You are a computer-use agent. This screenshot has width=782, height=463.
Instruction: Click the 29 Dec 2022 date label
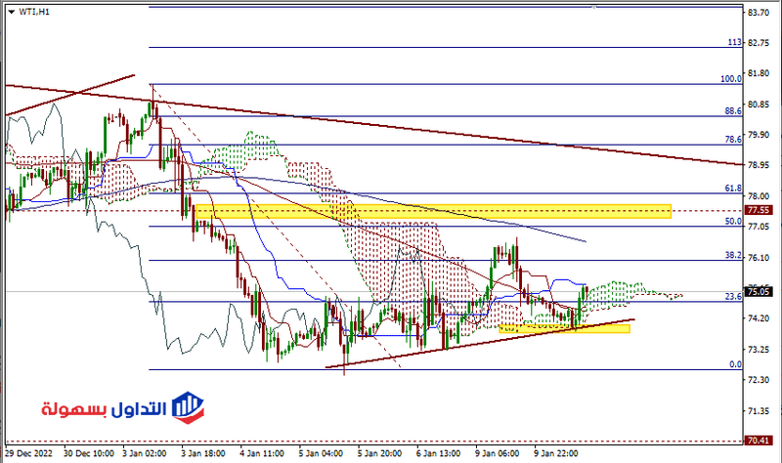coord(29,454)
